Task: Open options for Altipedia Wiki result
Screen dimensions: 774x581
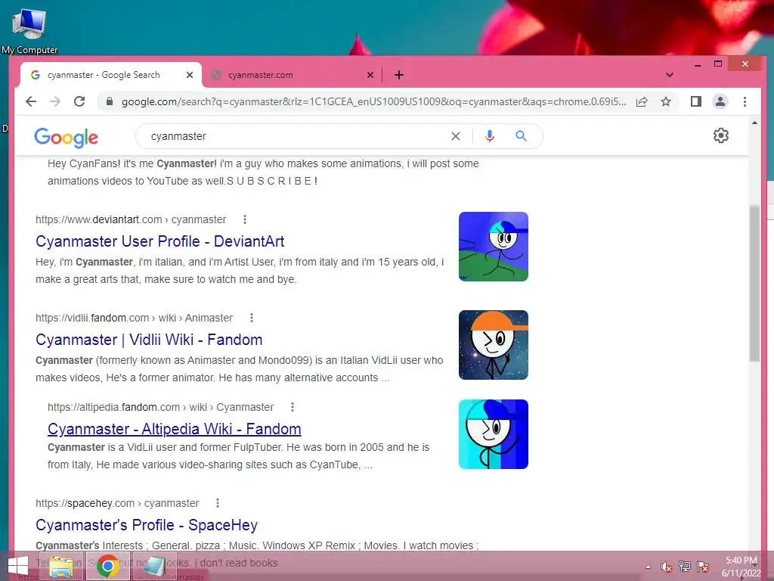Action: pos(293,407)
